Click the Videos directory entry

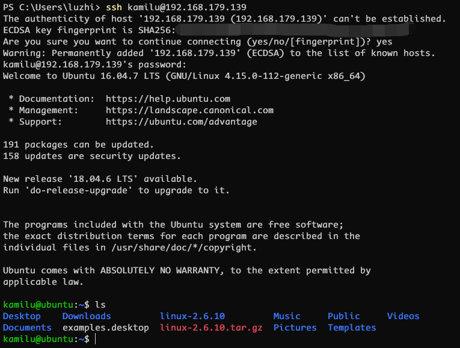[403, 316]
